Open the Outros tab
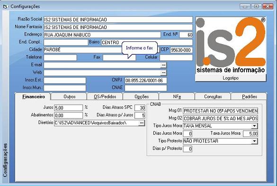 pyautogui.click(x=69, y=97)
